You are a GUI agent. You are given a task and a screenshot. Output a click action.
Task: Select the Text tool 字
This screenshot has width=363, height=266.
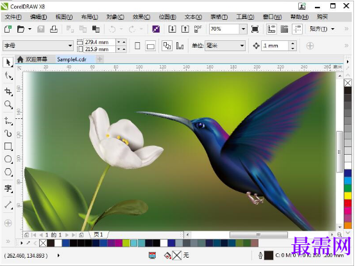coord(8,189)
